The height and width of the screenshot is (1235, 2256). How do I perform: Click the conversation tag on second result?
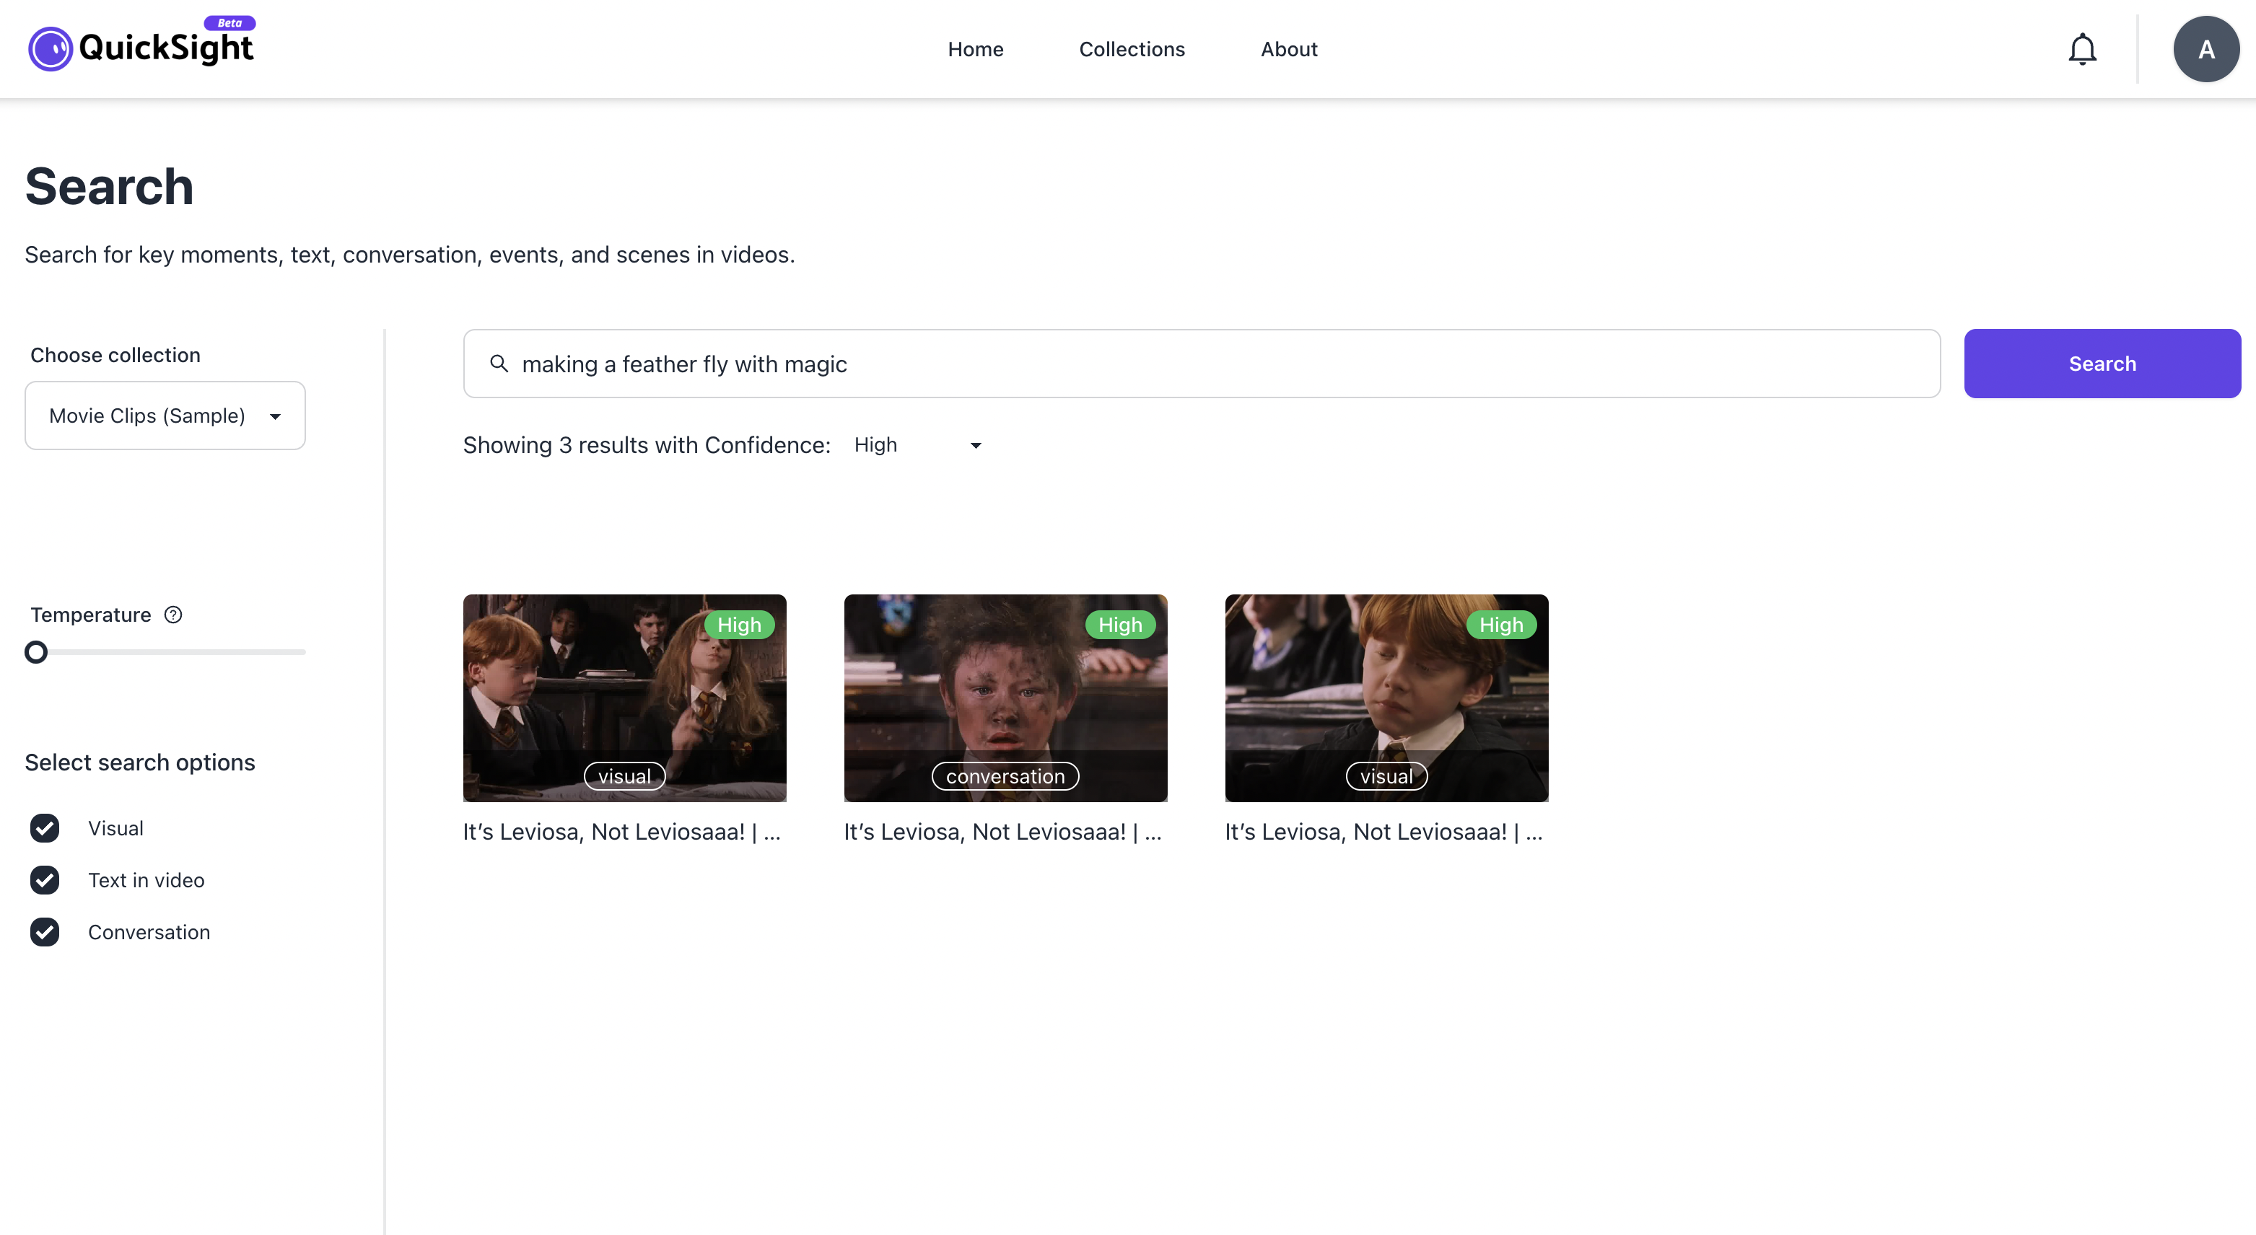[1005, 776]
